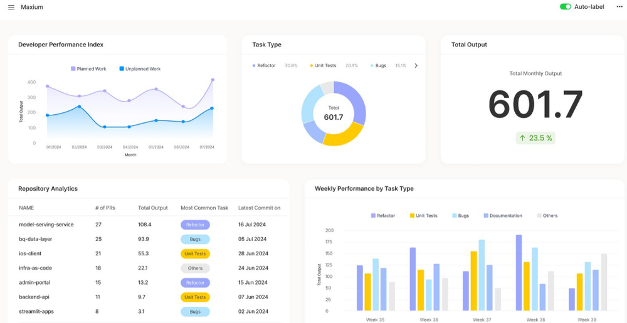Image resolution: width=627 pixels, height=323 pixels.
Task: Select the model-serving-service repository row
Action: [x=148, y=225]
